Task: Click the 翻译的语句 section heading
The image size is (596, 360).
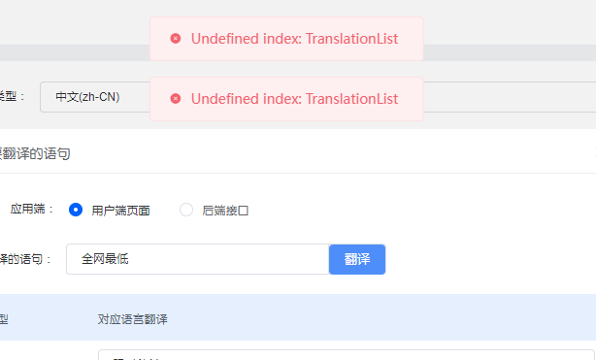Action: [35, 153]
